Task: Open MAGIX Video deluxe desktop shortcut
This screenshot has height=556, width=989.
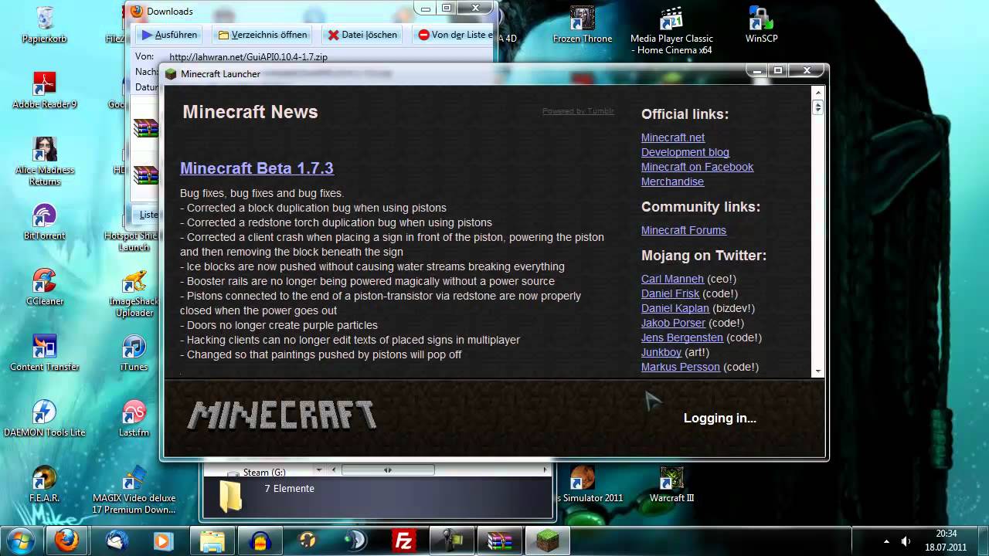Action: tap(134, 490)
